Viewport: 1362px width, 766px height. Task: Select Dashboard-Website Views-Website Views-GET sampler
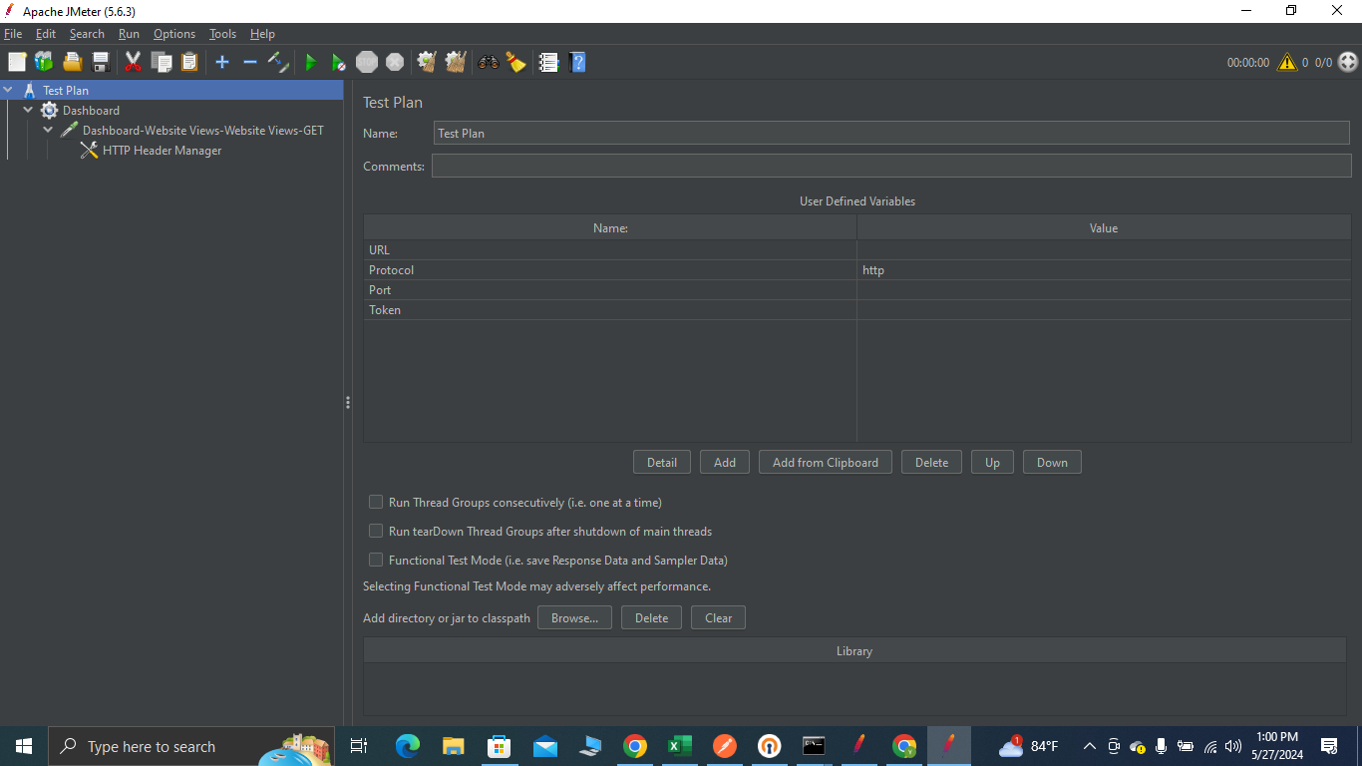[x=202, y=130]
